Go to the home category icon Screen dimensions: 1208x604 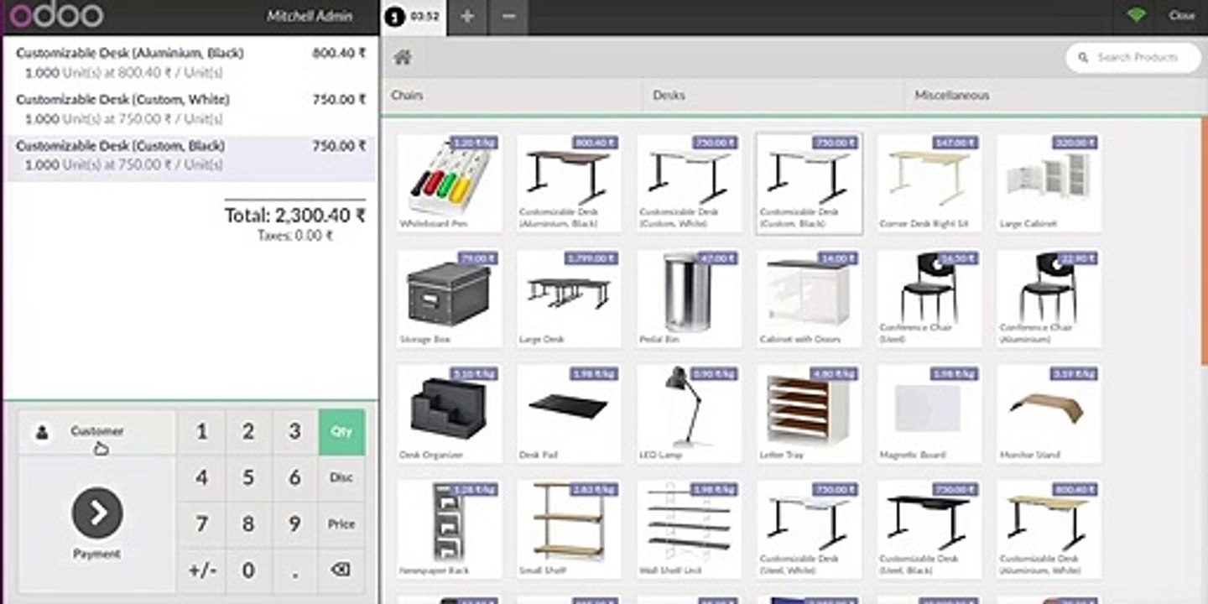403,58
